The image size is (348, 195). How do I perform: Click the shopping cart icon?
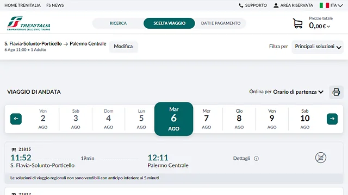click(x=297, y=23)
